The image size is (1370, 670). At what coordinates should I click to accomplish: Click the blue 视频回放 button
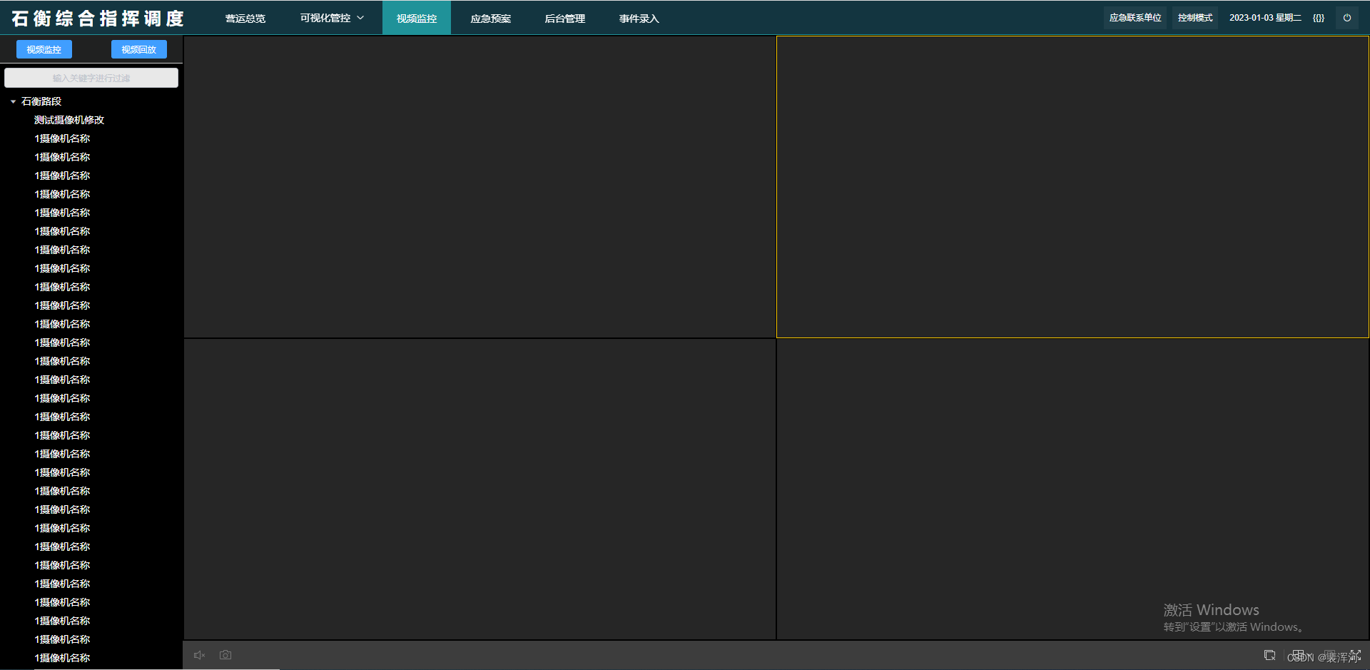(x=139, y=49)
